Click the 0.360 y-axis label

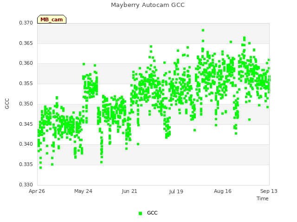26,63
